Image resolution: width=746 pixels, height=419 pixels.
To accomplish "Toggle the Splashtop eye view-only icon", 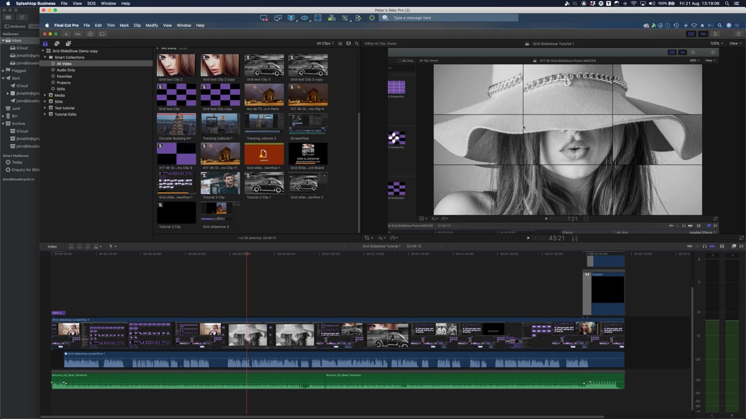I will (304, 18).
